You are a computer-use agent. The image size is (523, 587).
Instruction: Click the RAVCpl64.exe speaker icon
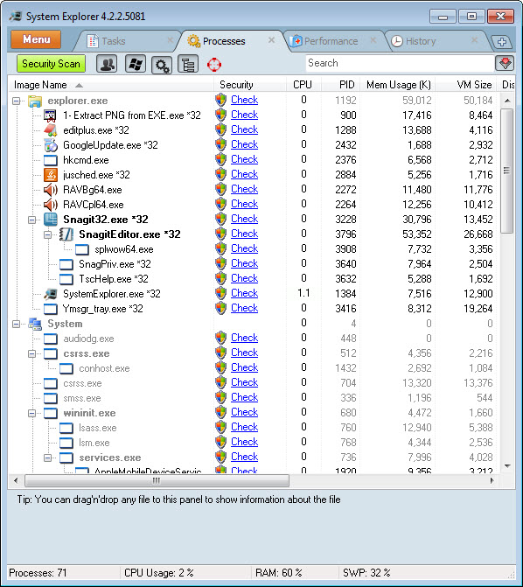pos(51,205)
